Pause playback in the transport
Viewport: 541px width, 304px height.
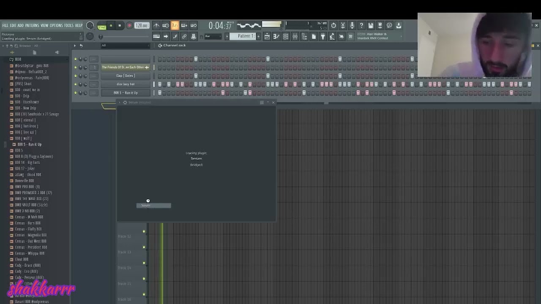[111, 25]
